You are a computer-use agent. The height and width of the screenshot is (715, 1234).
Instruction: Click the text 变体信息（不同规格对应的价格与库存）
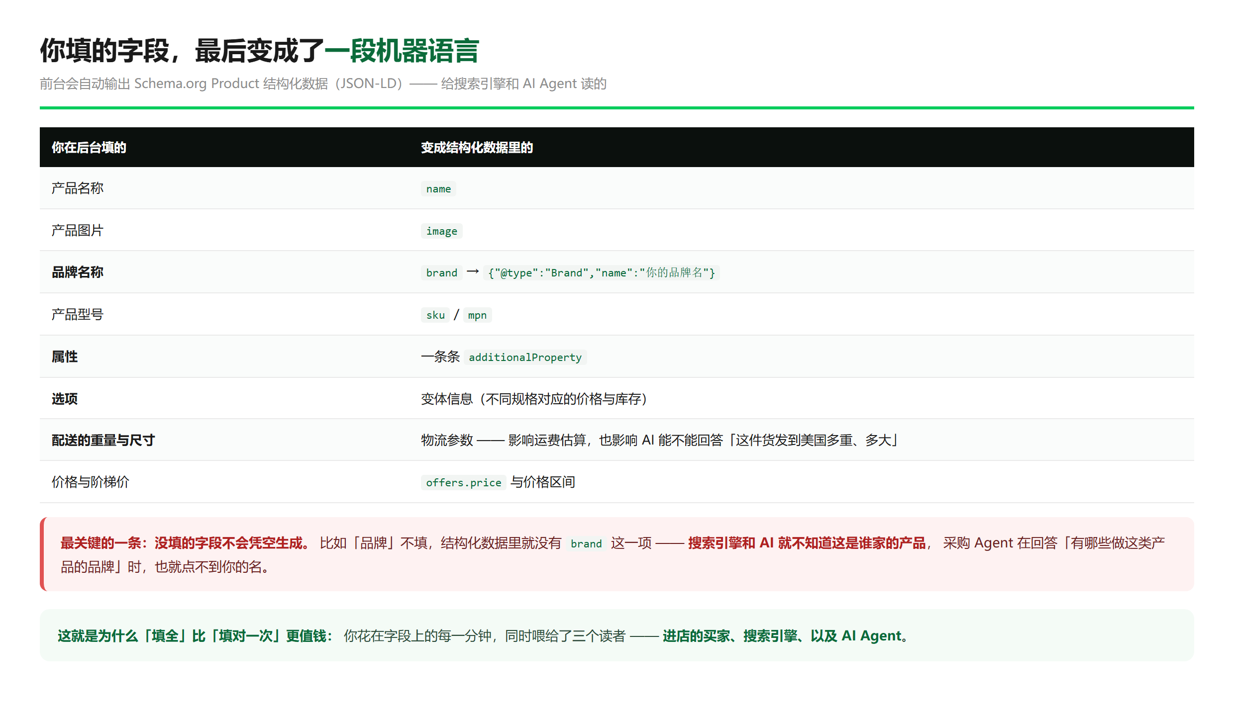coord(534,399)
